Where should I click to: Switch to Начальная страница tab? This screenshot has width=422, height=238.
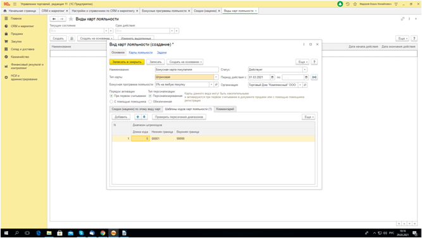click(20, 11)
